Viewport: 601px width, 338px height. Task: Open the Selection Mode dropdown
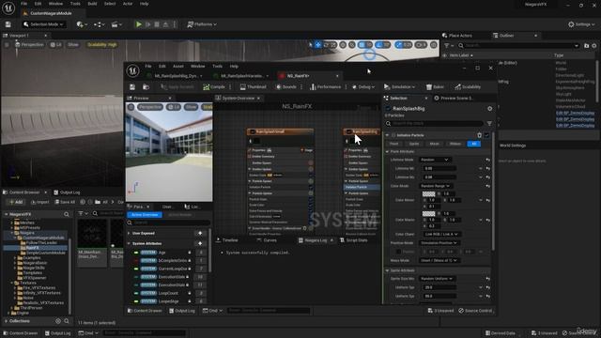[43, 24]
